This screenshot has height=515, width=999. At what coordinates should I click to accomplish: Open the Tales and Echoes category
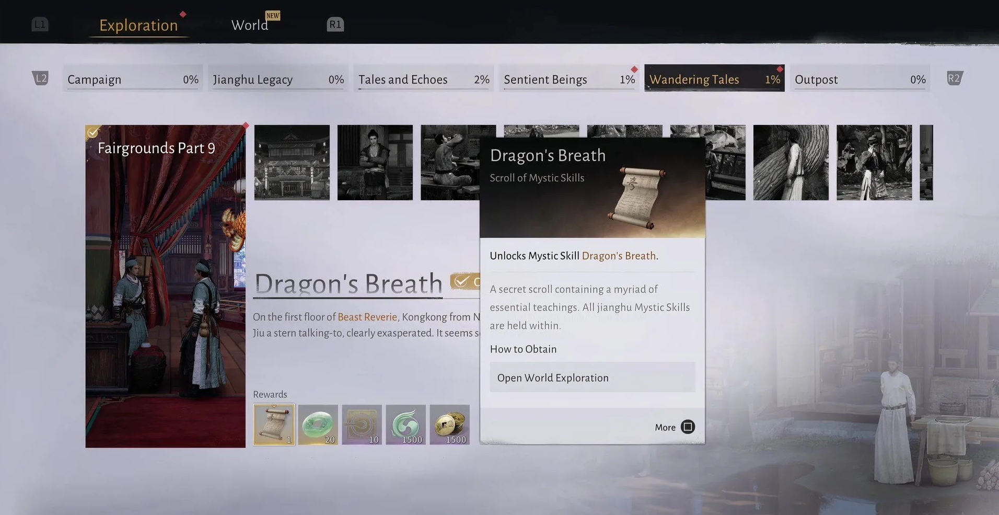coord(423,79)
